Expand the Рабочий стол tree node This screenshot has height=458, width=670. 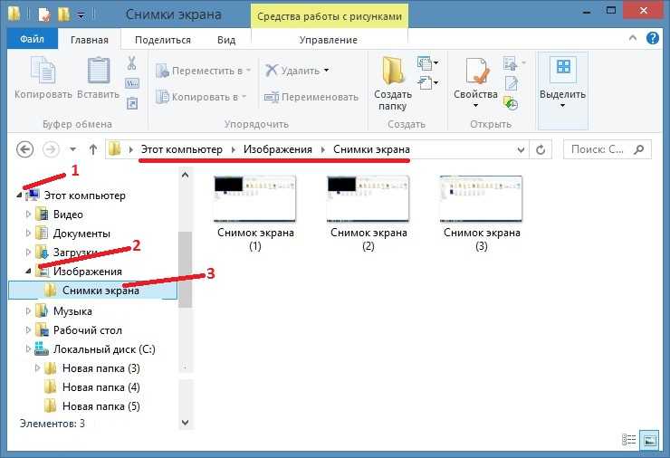point(28,329)
